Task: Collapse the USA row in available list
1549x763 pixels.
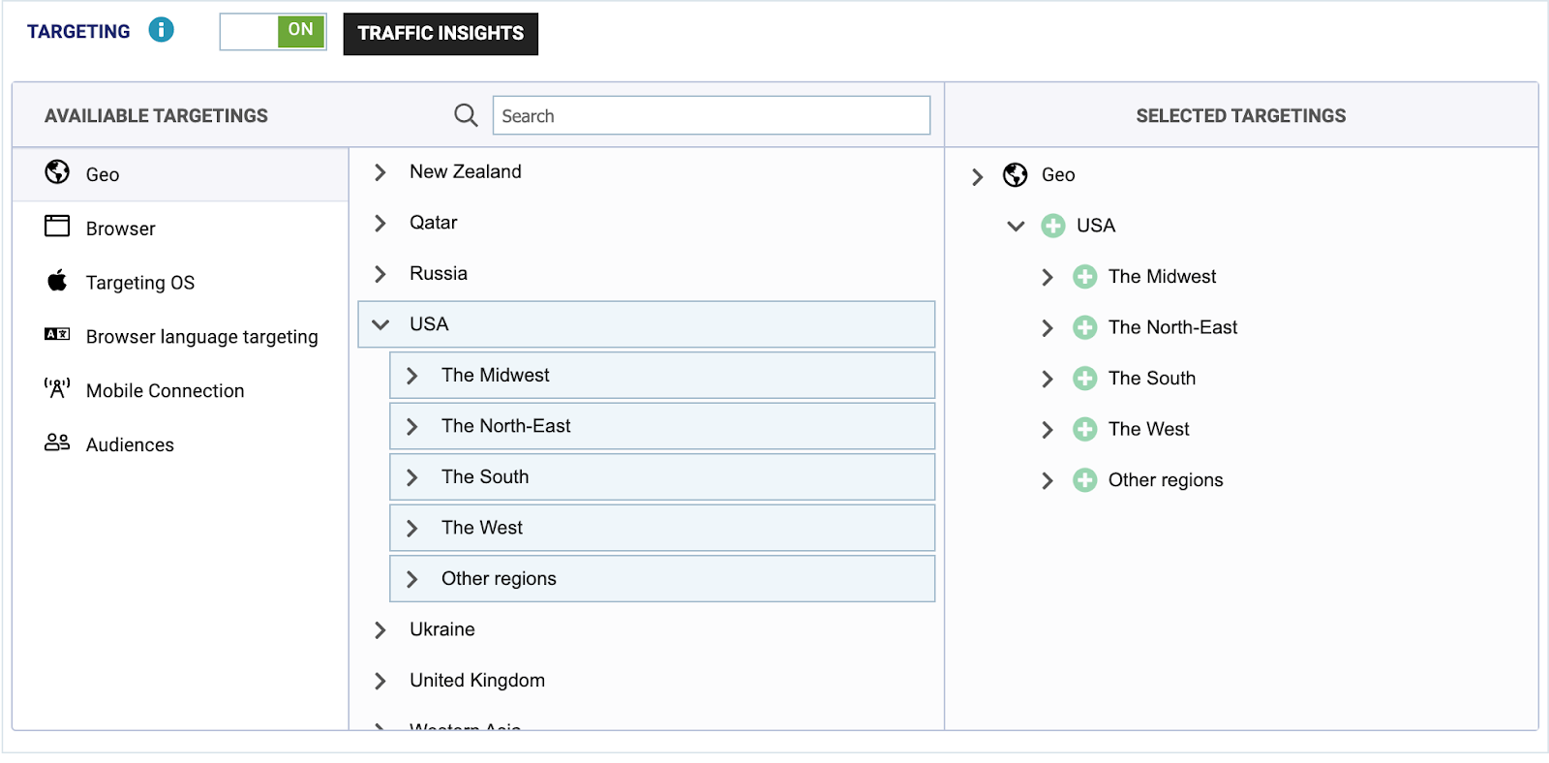Action: [x=380, y=324]
